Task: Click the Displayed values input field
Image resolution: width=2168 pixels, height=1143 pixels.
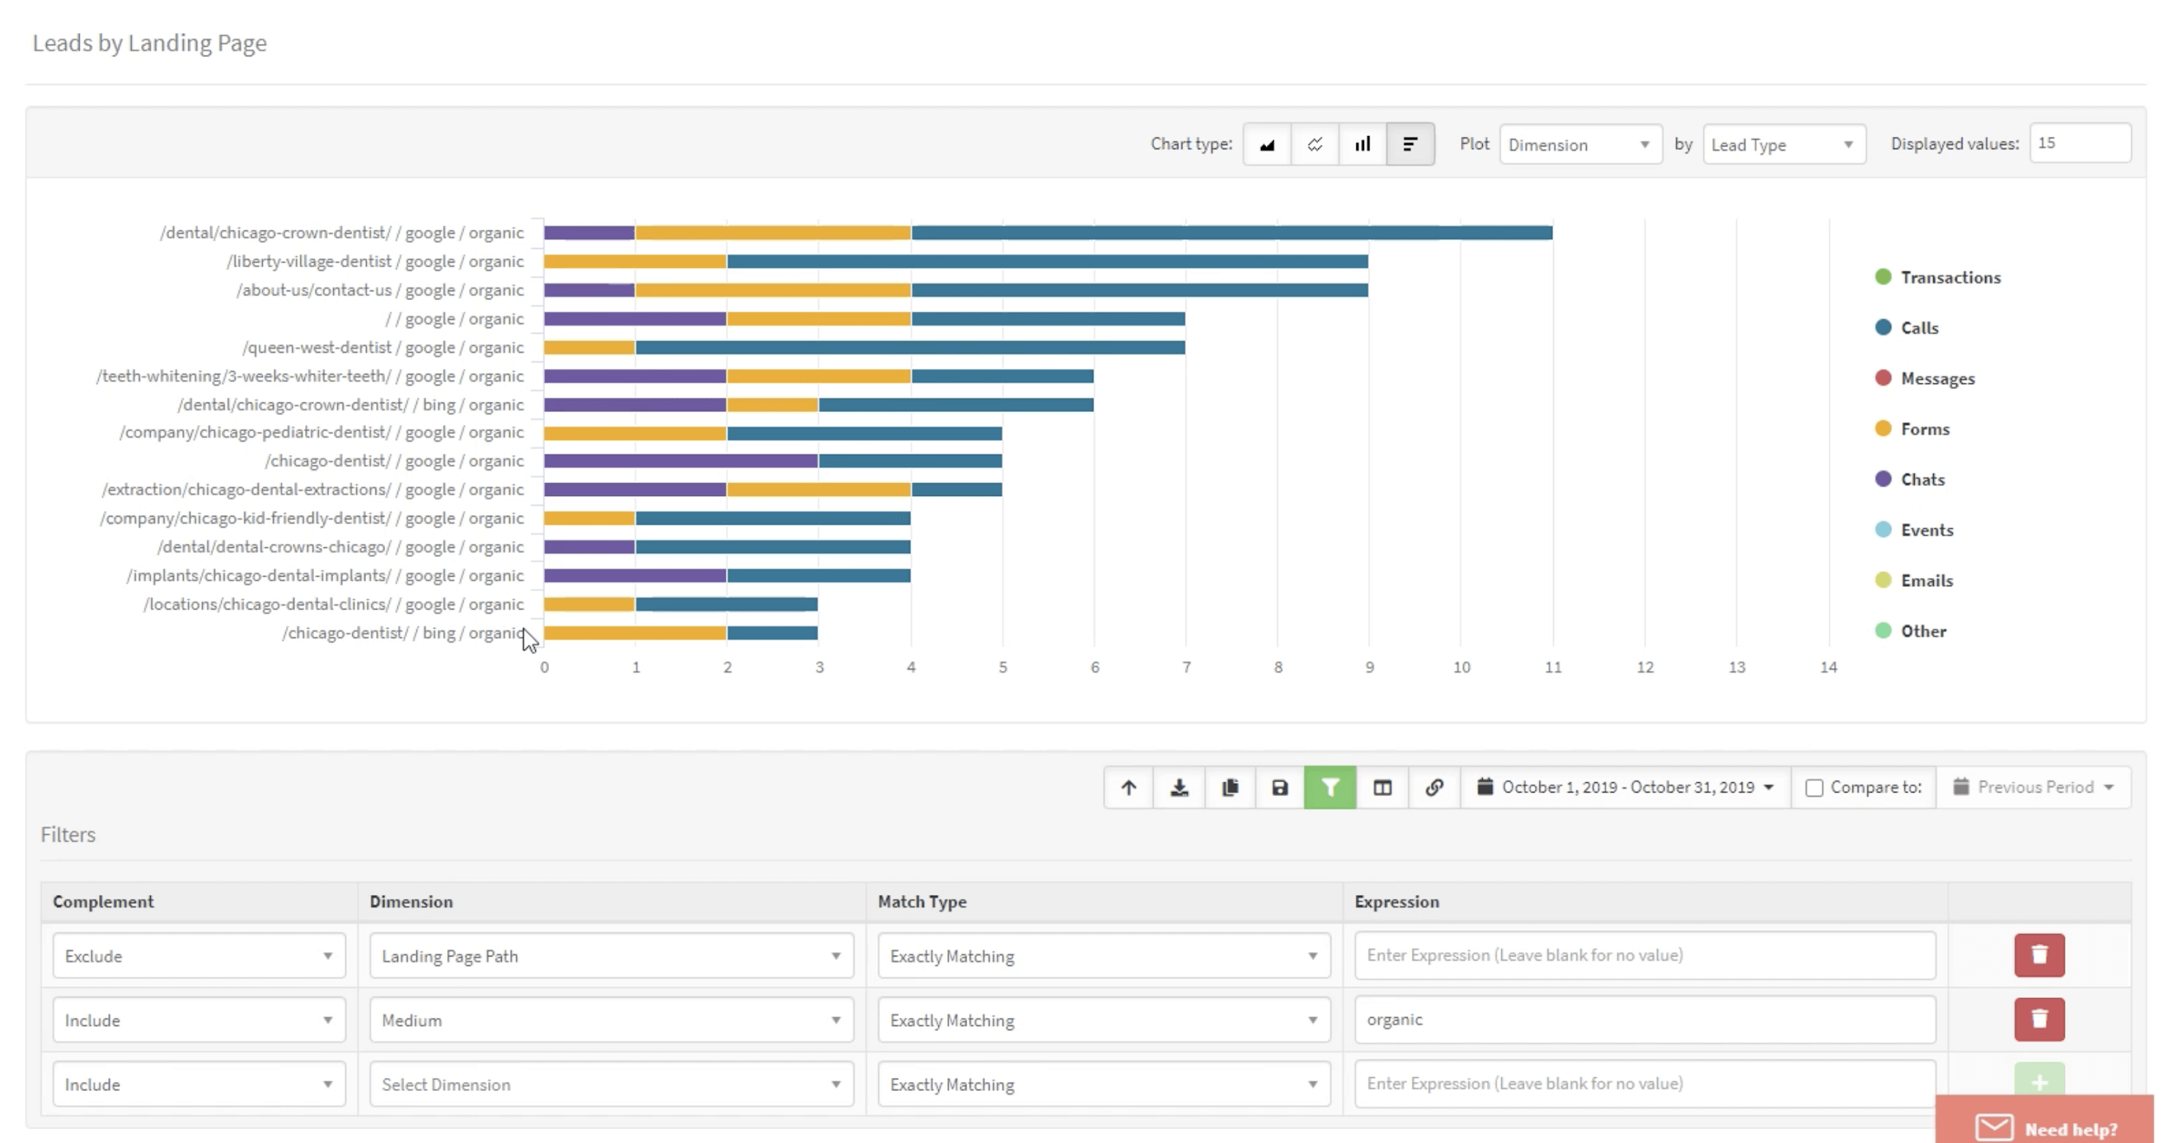Action: 2080,143
